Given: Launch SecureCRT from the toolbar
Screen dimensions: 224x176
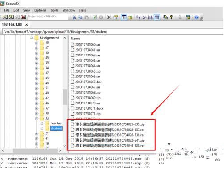Looking at the screenshot, I should coord(188,17).
